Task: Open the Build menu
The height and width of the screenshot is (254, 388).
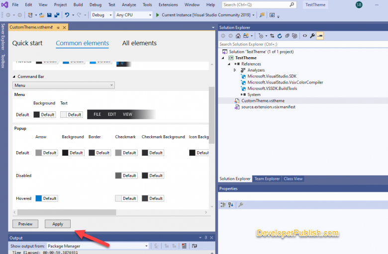Action: pos(78,4)
